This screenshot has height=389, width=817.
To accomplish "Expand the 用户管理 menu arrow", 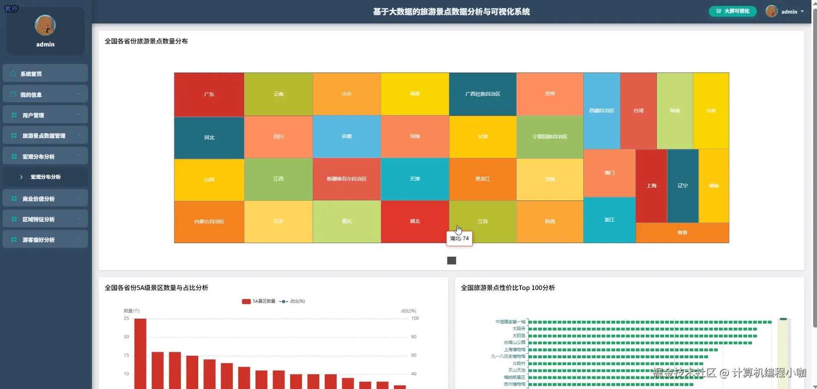I will tap(79, 114).
